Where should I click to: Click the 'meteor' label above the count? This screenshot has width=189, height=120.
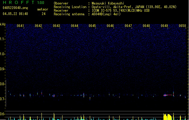pos(43,9)
